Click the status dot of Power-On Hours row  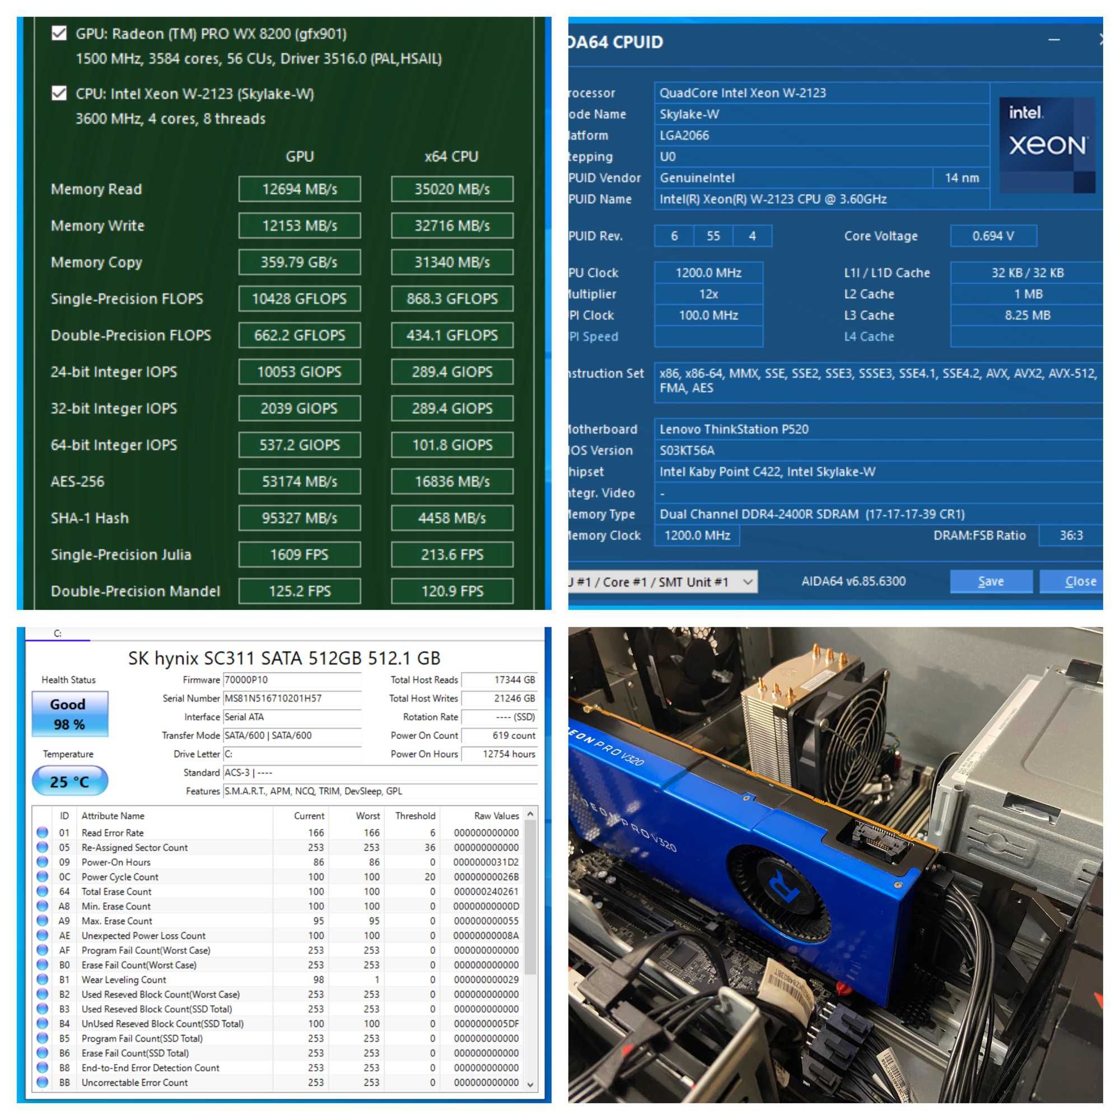click(x=43, y=861)
